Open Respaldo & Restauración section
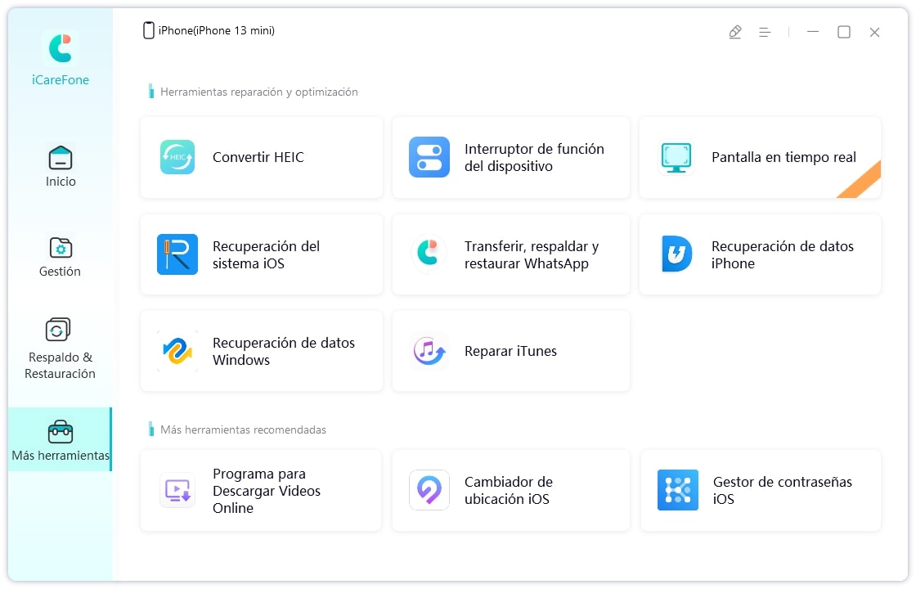Viewport: 916px width, 589px height. tap(60, 349)
